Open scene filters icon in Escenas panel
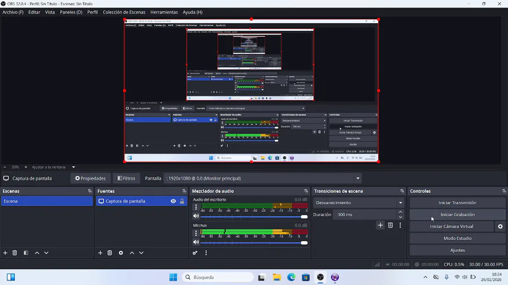The image size is (508, 285). 26,253
